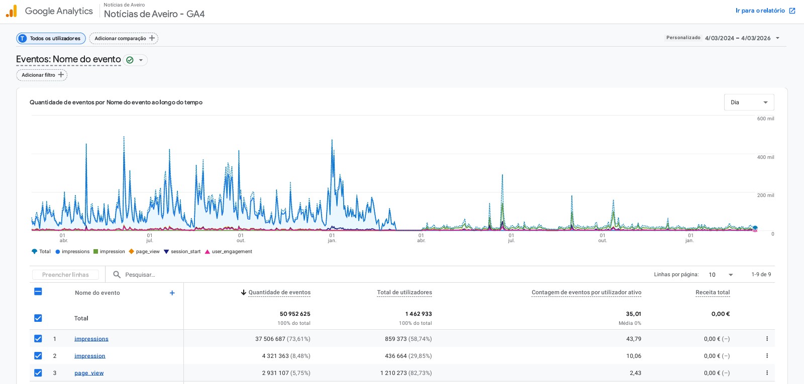Open the page_view event link

(89, 373)
